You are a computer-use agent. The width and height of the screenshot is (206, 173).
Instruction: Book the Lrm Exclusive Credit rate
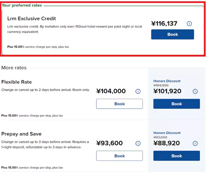pos(172,34)
